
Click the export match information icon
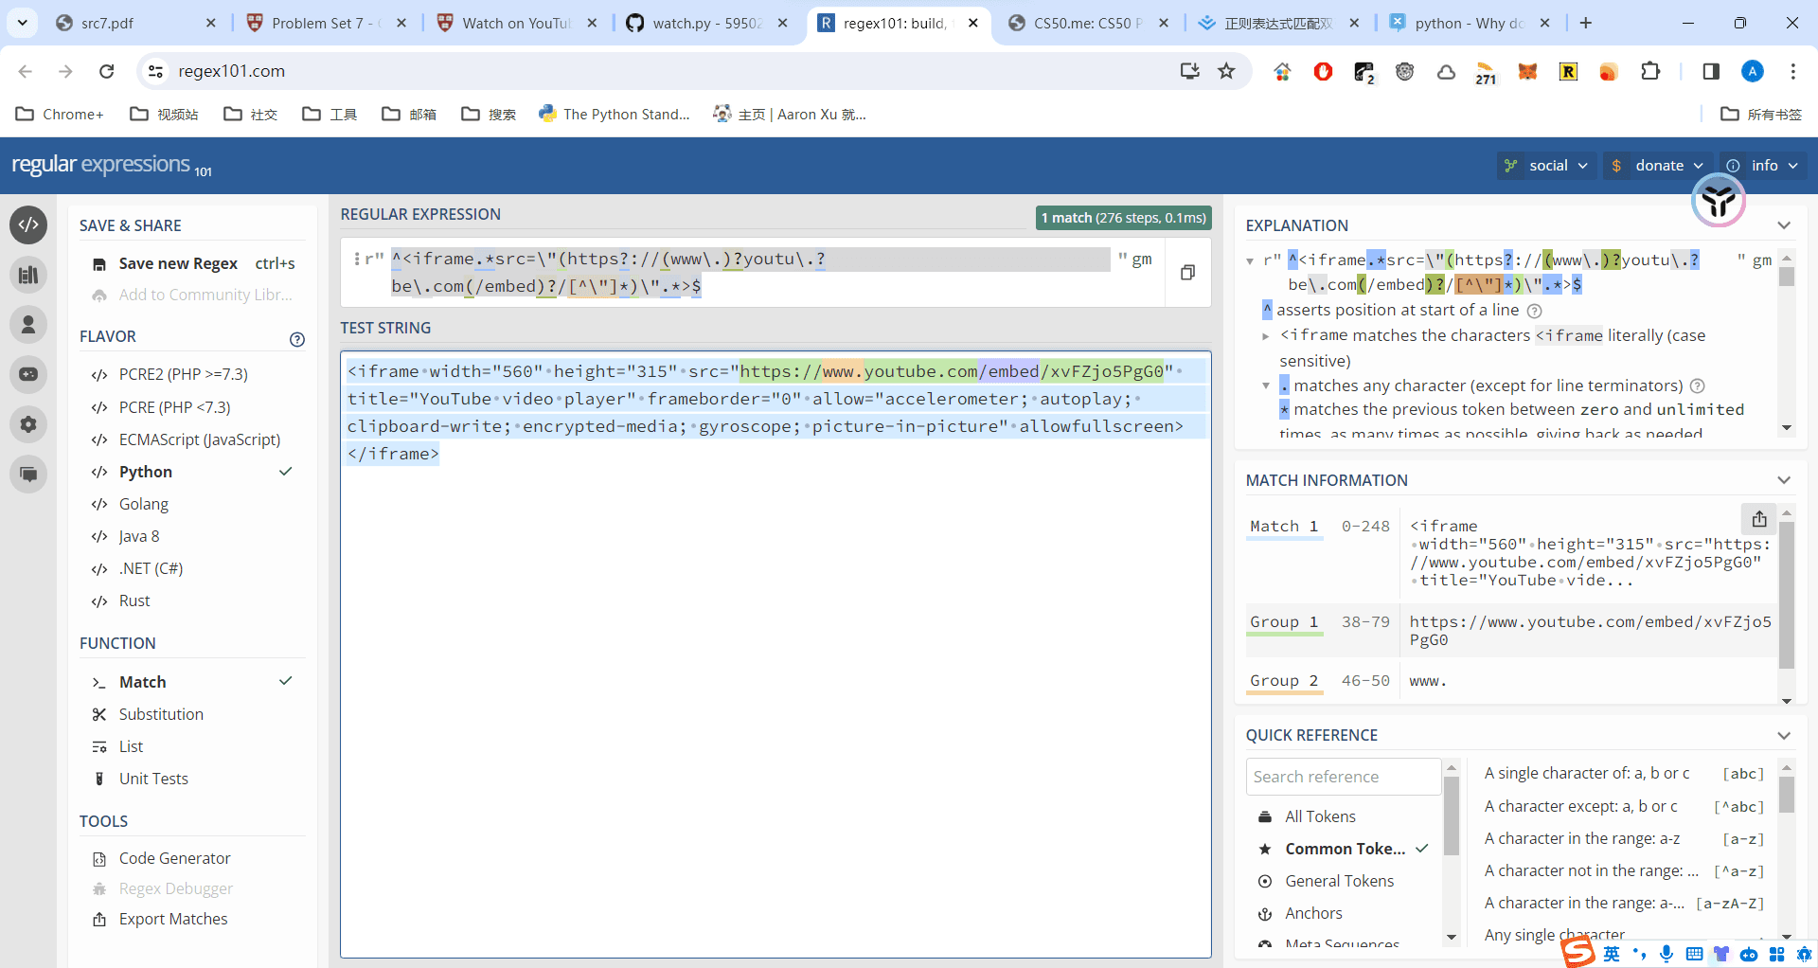pyautogui.click(x=1758, y=519)
